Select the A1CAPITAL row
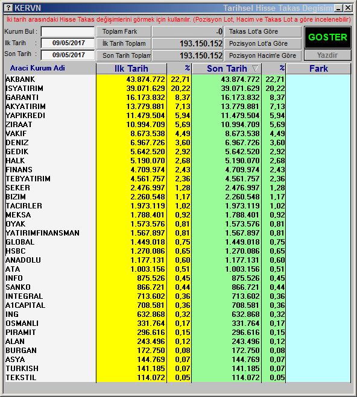This screenshot has height=397, width=357. click(x=178, y=305)
